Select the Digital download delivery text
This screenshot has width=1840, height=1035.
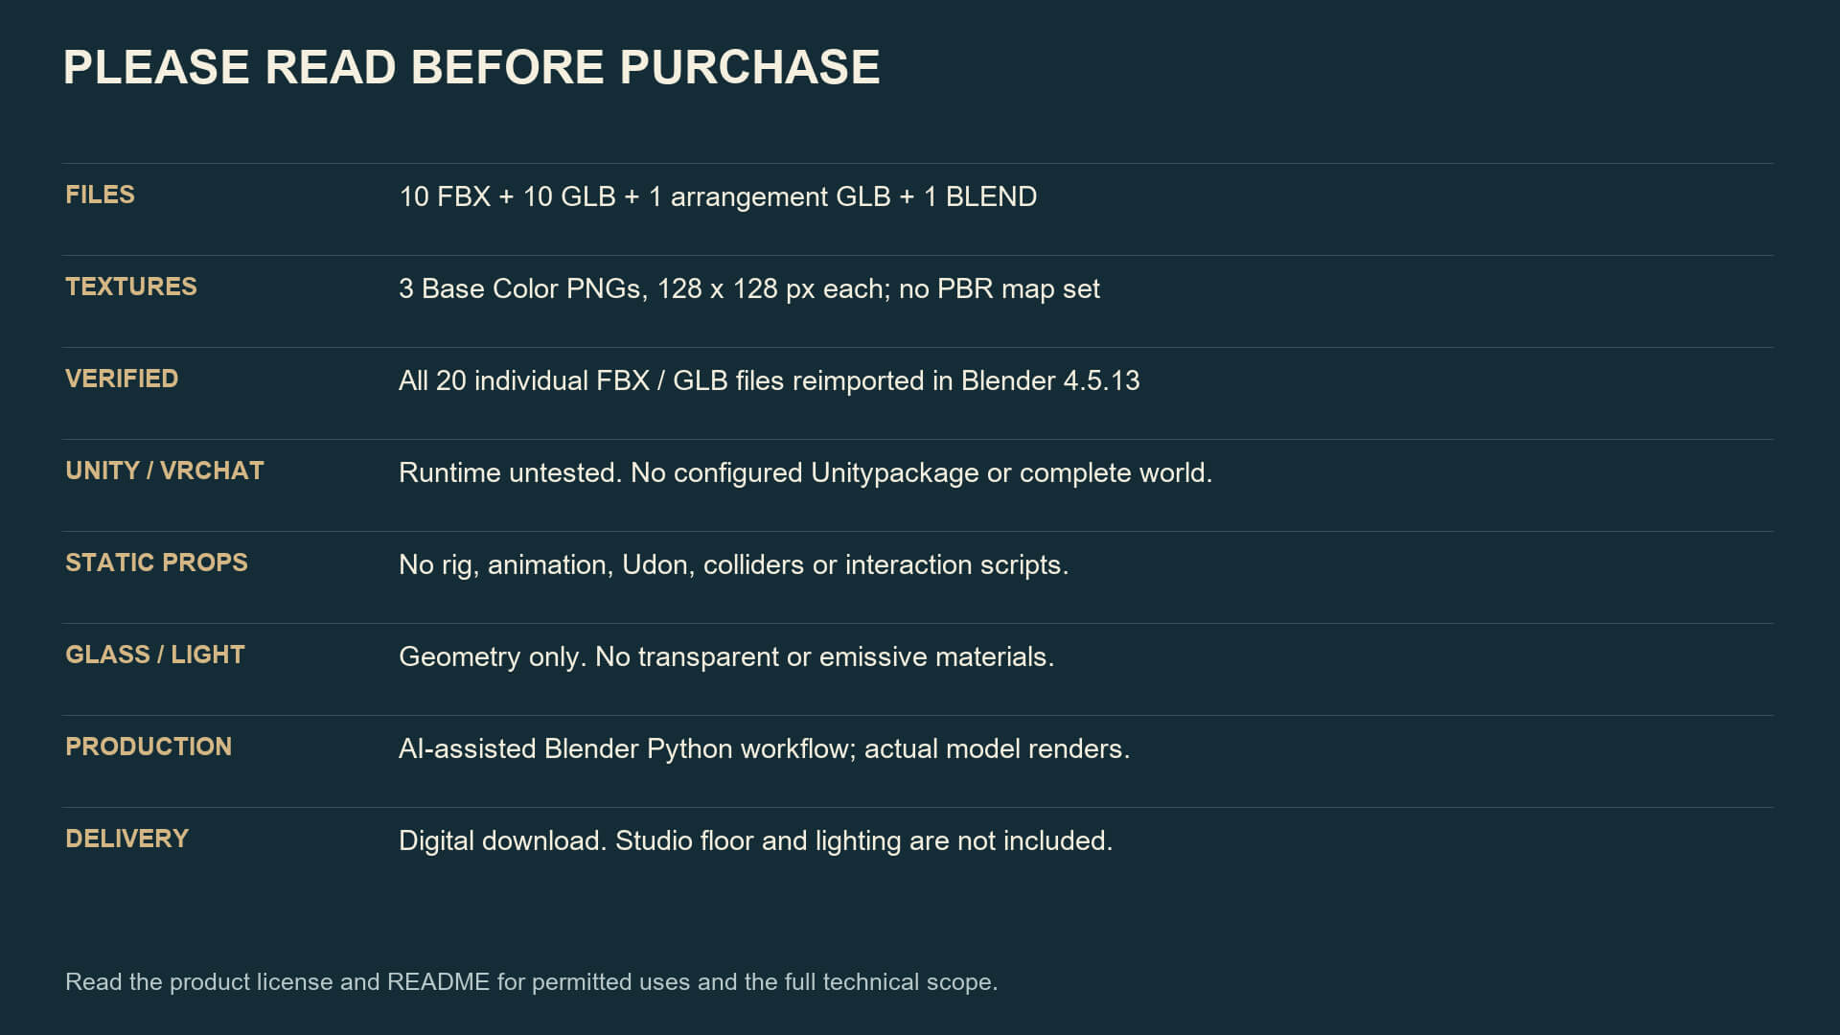756,840
